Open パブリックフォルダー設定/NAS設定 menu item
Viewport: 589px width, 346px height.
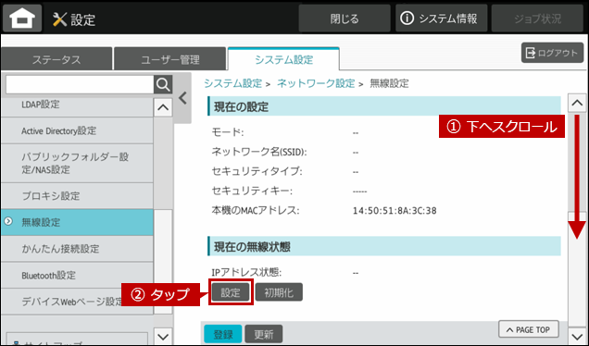coord(77,163)
